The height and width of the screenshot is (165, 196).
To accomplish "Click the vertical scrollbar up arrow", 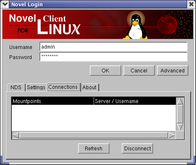I will (x=180, y=101).
